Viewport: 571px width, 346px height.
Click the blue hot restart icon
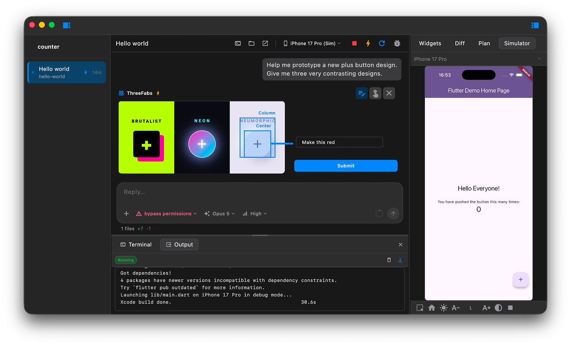click(382, 44)
